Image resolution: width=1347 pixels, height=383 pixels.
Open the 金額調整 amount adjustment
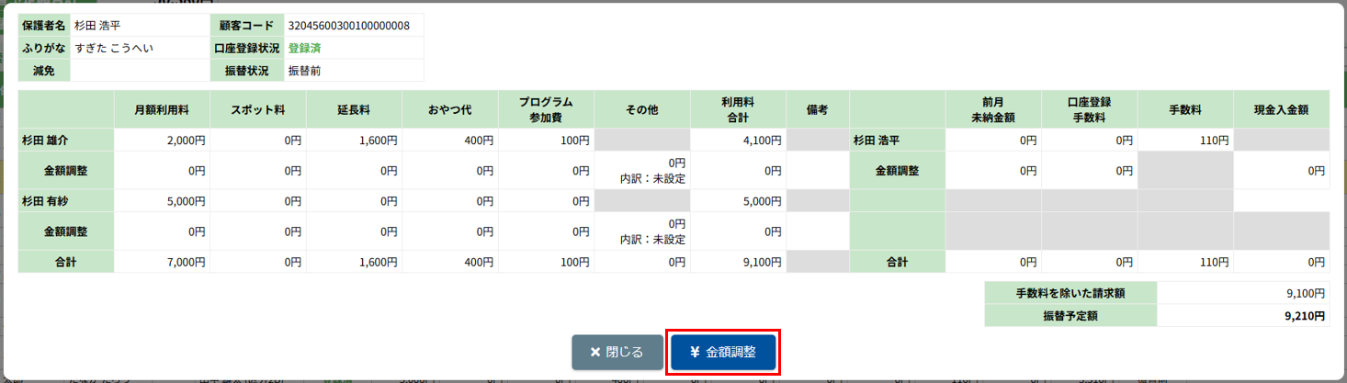pos(724,353)
